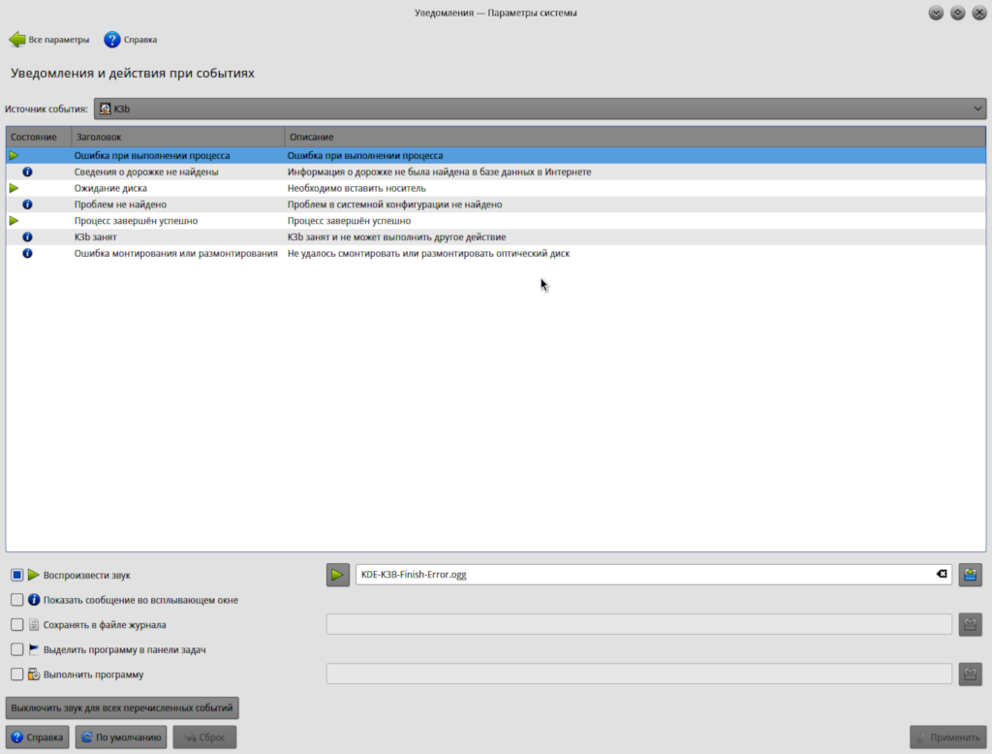The width and height of the screenshot is (992, 754).
Task: Select the row title Ошибка монтирования или размонтирования
Action: 176,253
